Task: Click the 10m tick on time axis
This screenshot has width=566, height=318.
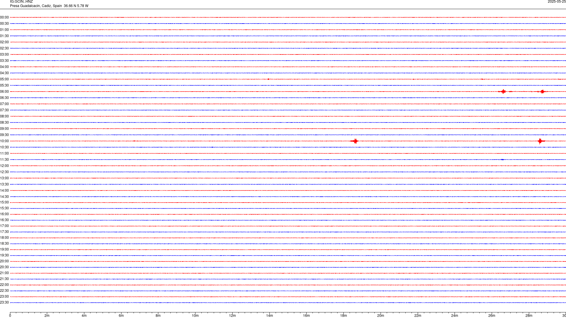Action: [195, 316]
